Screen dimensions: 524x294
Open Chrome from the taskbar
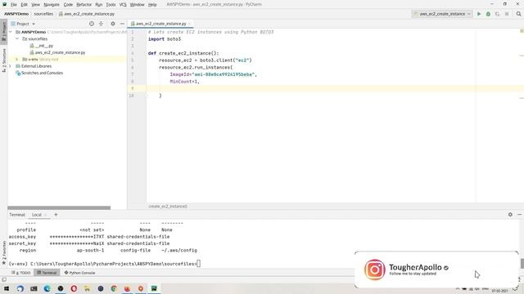click(114, 288)
